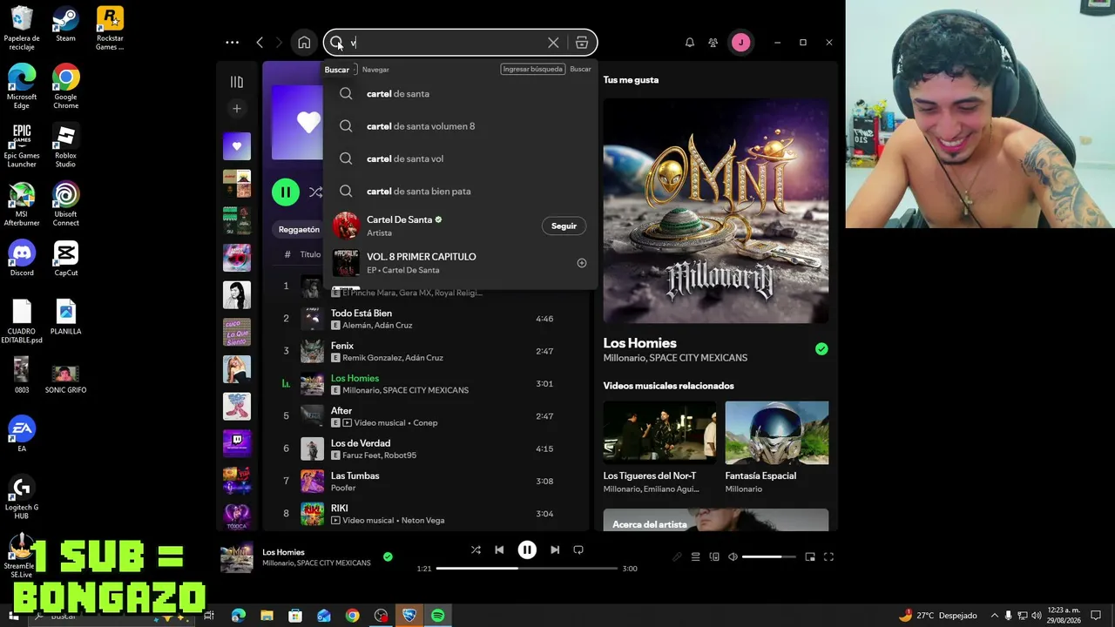Open Google Chrome from the taskbar
Screen dimensions: 1115x627
(352, 616)
